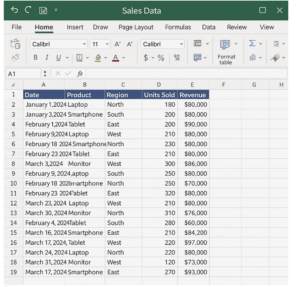Image resolution: width=299 pixels, height=287 pixels.
Task: Open the underline style dropdown arrow
Action: click(67, 58)
